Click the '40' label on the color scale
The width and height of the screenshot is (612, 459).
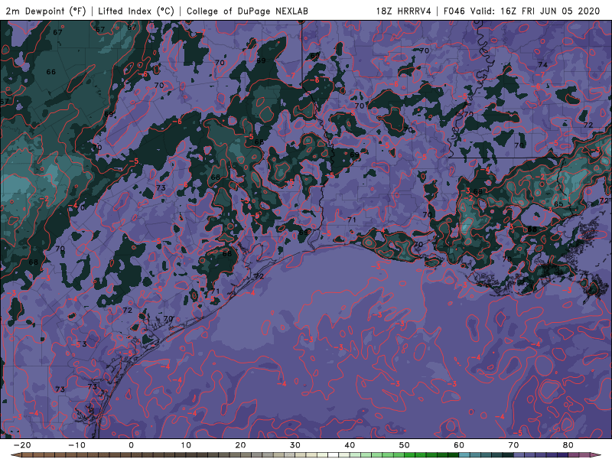click(x=350, y=445)
